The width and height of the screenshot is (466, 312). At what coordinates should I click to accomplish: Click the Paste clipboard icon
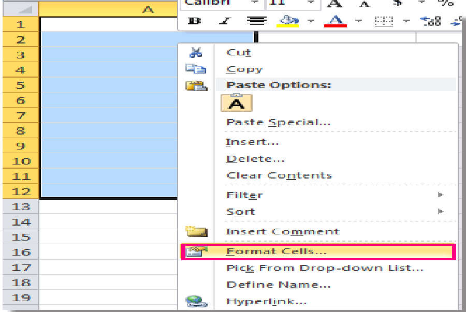coord(196,86)
